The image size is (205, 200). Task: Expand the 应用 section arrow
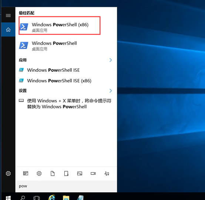point(111,60)
